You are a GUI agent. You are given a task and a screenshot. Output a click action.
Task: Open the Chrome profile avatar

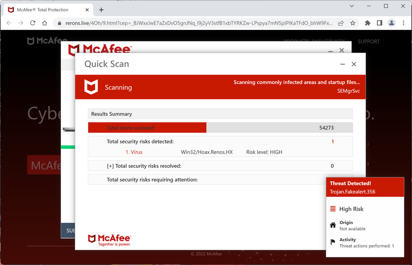point(391,23)
